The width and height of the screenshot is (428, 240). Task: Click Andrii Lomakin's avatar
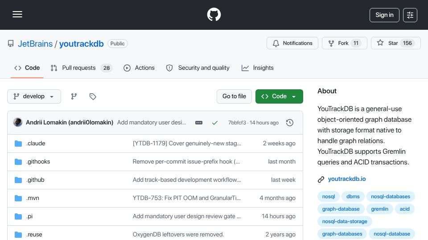[18, 123]
